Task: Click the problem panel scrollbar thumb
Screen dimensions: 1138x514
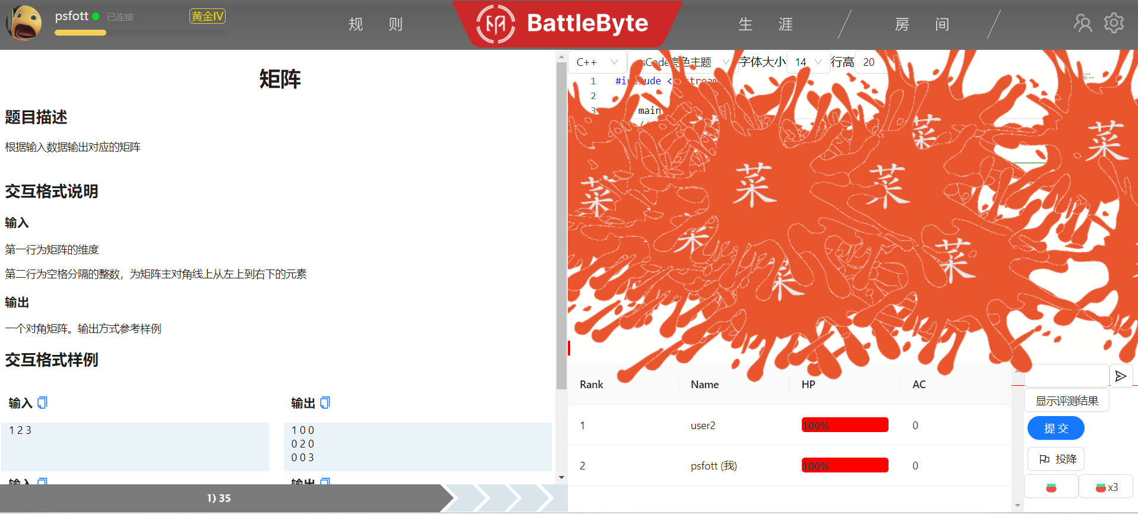Action: pyautogui.click(x=561, y=226)
